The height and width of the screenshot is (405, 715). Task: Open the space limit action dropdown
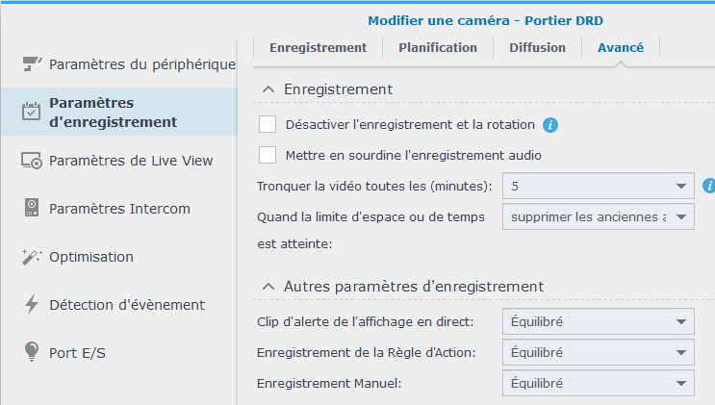(598, 216)
